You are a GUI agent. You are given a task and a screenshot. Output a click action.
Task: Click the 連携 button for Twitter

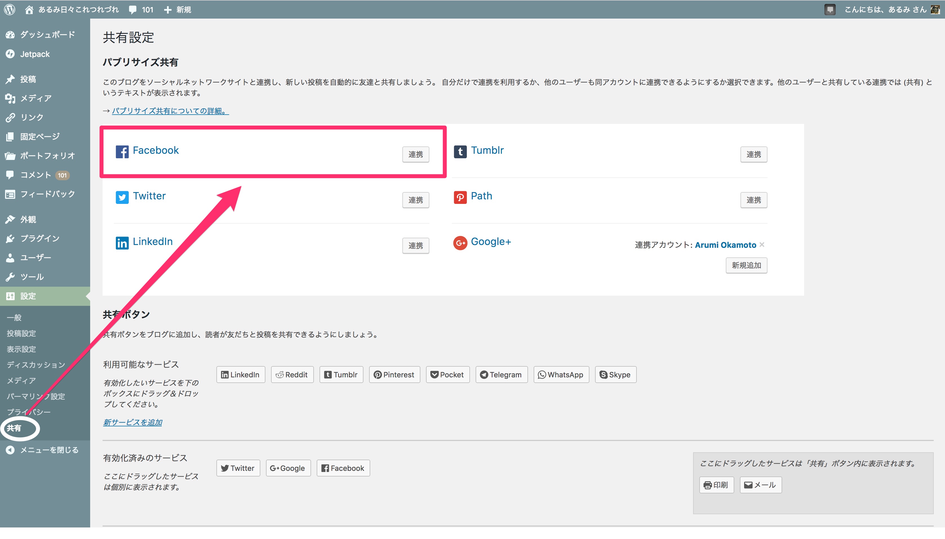click(416, 200)
